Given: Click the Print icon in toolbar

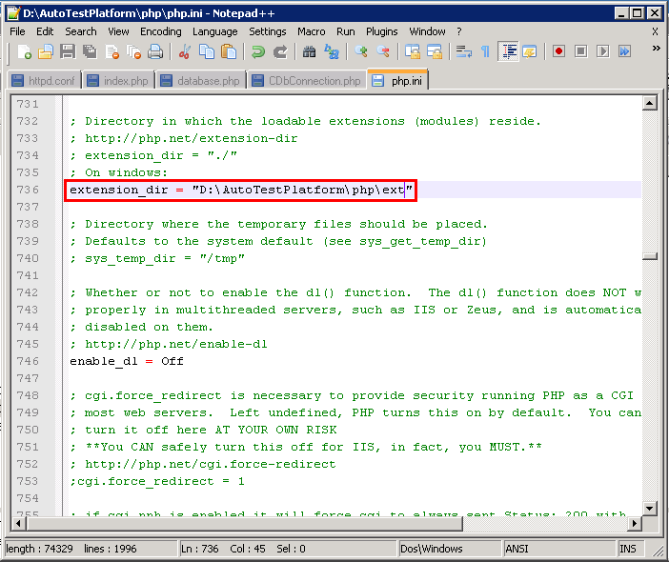Looking at the screenshot, I should coord(155,51).
